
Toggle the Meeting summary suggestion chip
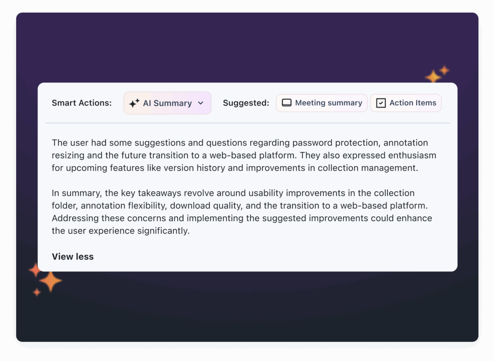[x=322, y=103]
